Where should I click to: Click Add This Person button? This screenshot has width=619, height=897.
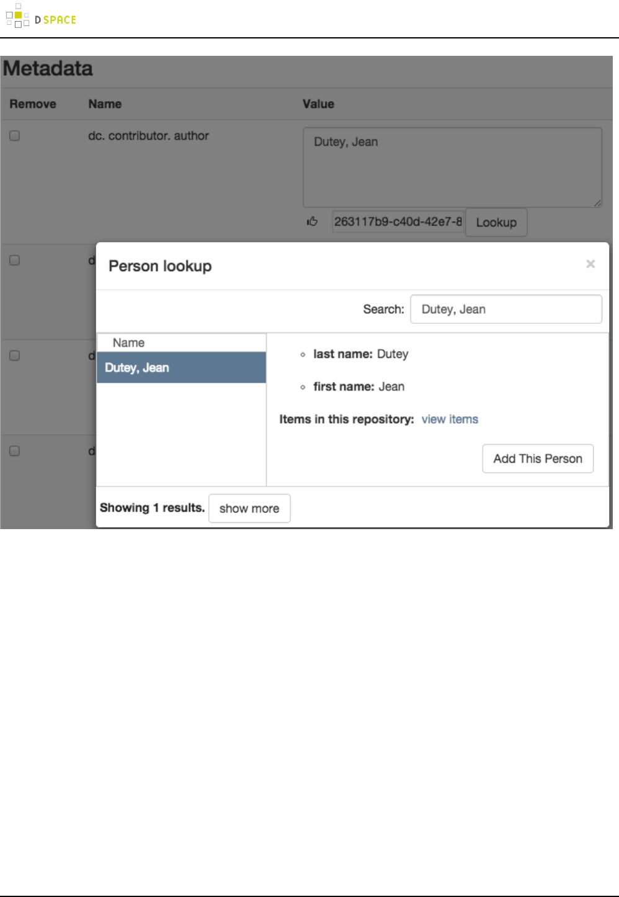point(537,458)
